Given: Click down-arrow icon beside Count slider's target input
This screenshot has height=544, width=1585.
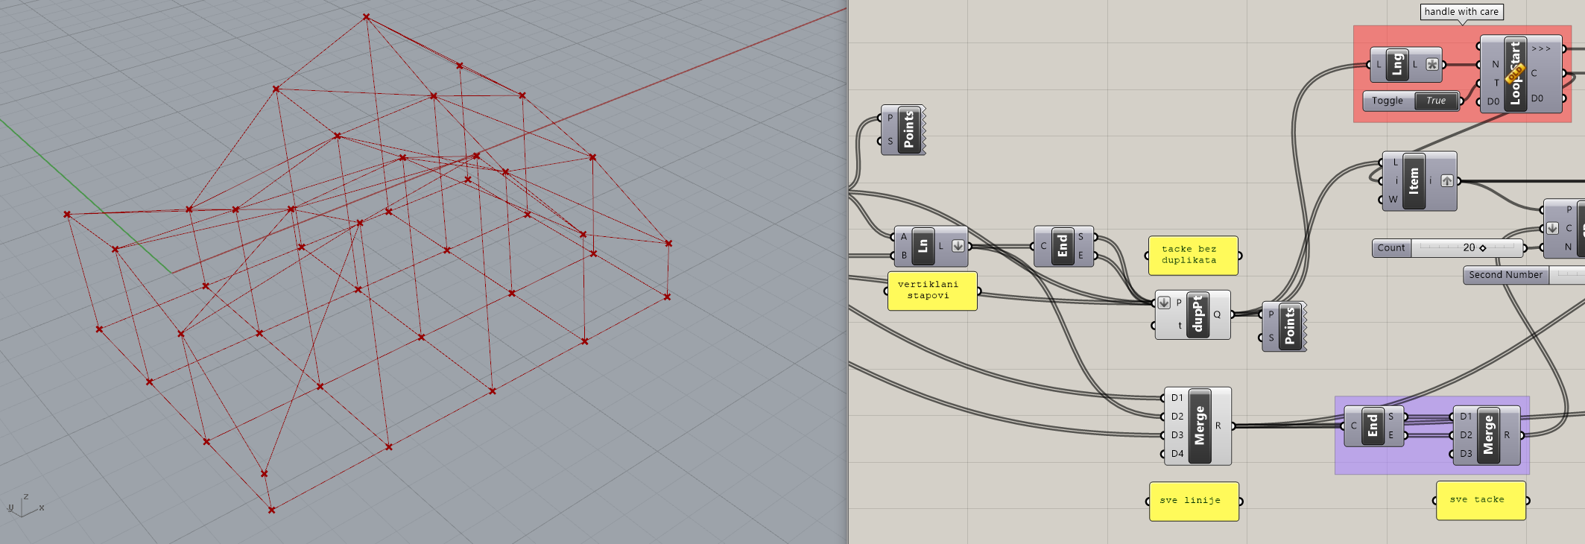Looking at the screenshot, I should (1552, 228).
